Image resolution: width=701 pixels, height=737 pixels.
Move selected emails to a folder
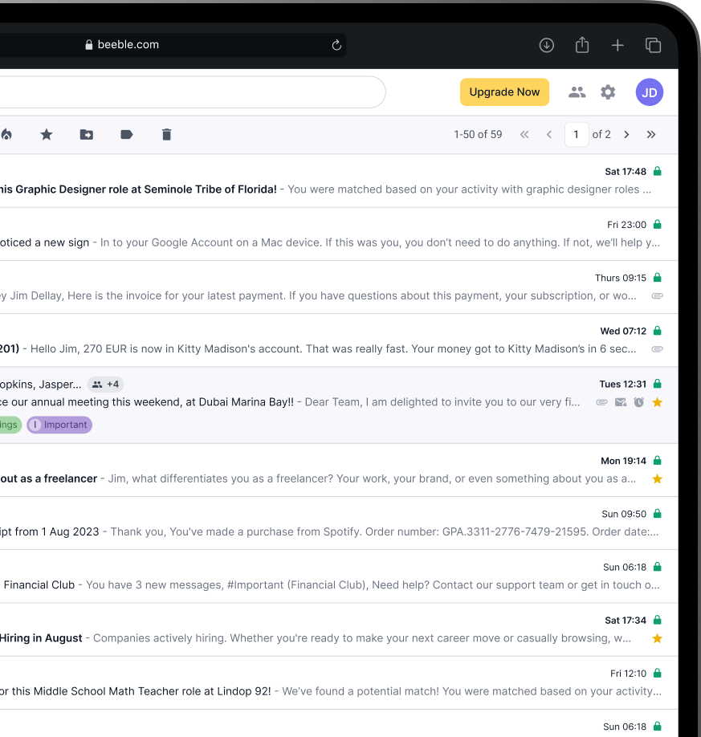pyautogui.click(x=86, y=134)
